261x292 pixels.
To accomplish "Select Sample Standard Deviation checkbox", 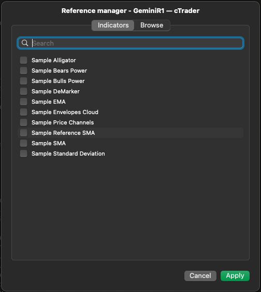I will [x=24, y=154].
